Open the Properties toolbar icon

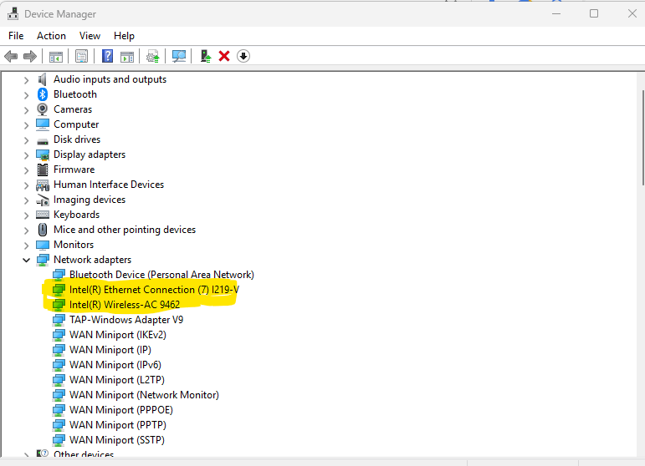click(x=81, y=56)
